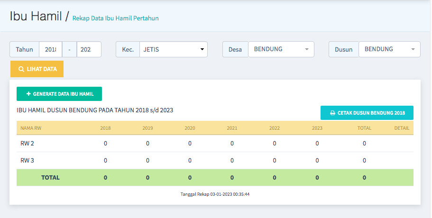The height and width of the screenshot is (218, 432).
Task: Open the Dusun BENDUNG selector
Action: pos(389,49)
